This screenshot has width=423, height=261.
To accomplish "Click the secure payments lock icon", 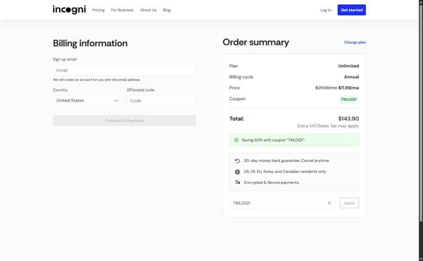I will 237,182.
